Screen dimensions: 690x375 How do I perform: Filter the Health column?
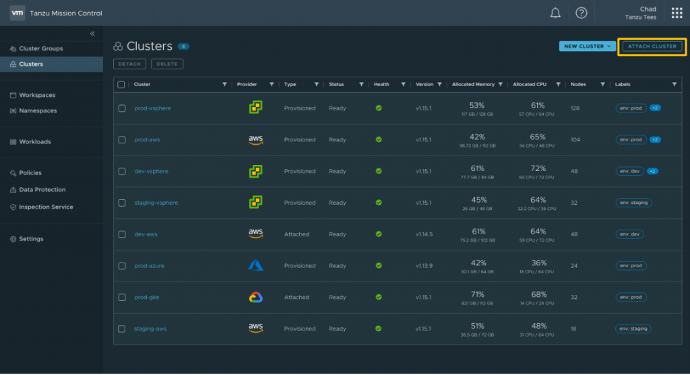[x=403, y=84]
